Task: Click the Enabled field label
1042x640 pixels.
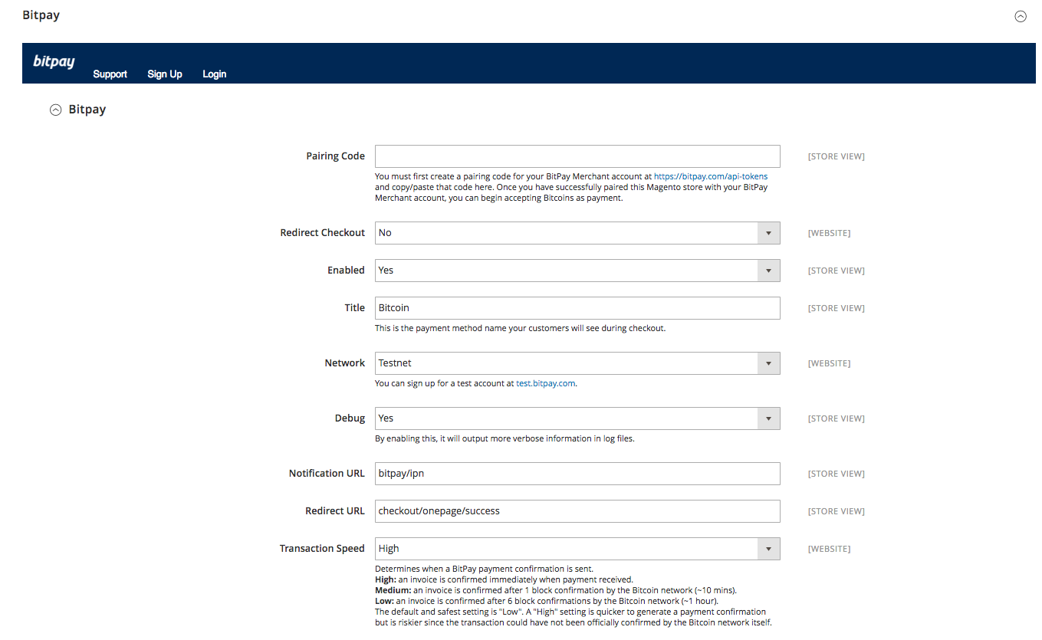Action: [x=346, y=271]
